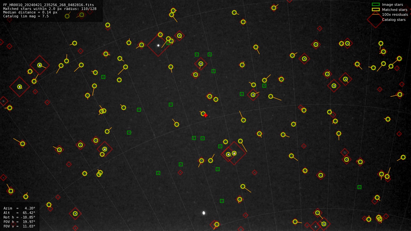The height and width of the screenshot is (231, 411).
Task: Click the 'FOV v = 11.03°' readout
Action: click(19, 226)
